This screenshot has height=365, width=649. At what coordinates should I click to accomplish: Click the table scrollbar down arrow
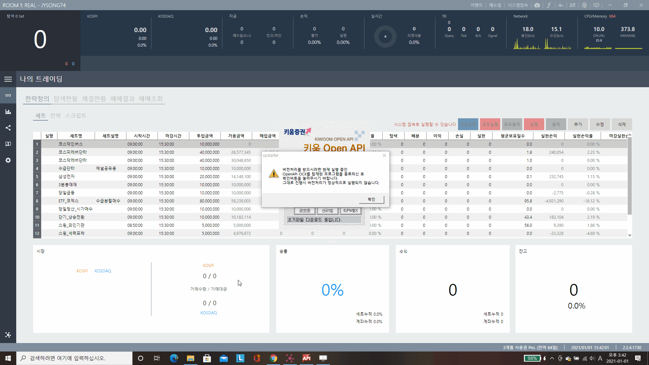[x=630, y=235]
